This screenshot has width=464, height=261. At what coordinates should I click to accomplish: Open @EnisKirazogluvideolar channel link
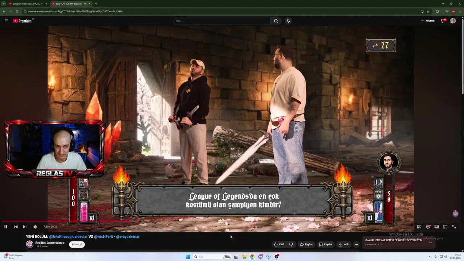click(x=68, y=236)
